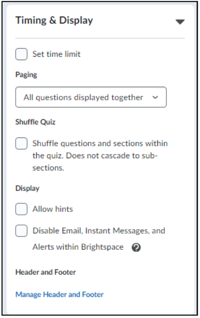Image resolution: width=200 pixels, height=318 pixels.
Task: Click the 'Set time limit' label text
Action: [57, 54]
